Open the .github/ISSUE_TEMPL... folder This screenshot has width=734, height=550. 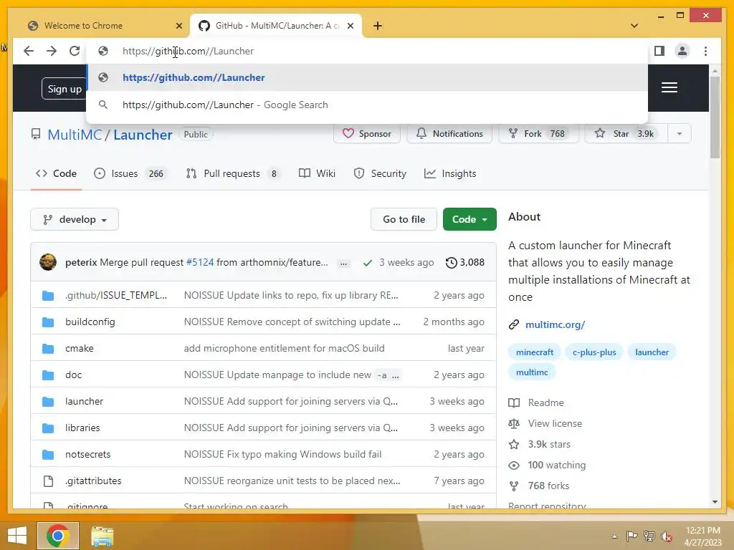point(115,296)
